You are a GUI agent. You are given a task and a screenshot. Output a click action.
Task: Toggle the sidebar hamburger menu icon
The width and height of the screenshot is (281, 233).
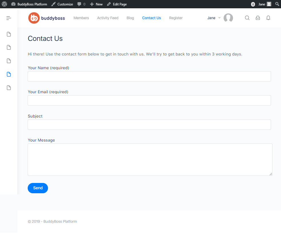[x=9, y=18]
